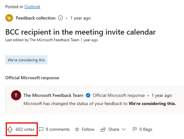184x139 pixels.
Task: Click the star icon to follow
Action: [x=77, y=130]
